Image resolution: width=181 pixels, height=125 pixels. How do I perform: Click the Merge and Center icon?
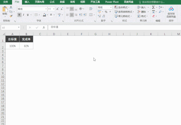91,15
